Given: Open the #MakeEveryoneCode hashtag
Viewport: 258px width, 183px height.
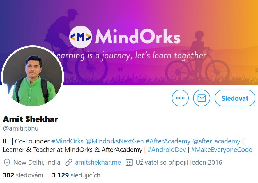Looking at the screenshot, I should tap(222, 150).
